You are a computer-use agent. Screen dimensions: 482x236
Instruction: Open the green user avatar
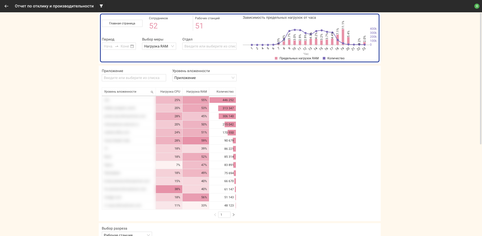point(477,6)
